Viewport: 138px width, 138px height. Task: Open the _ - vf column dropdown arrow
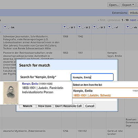[x=109, y=27]
